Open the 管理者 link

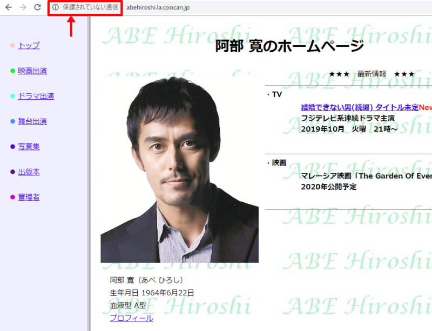coord(29,197)
